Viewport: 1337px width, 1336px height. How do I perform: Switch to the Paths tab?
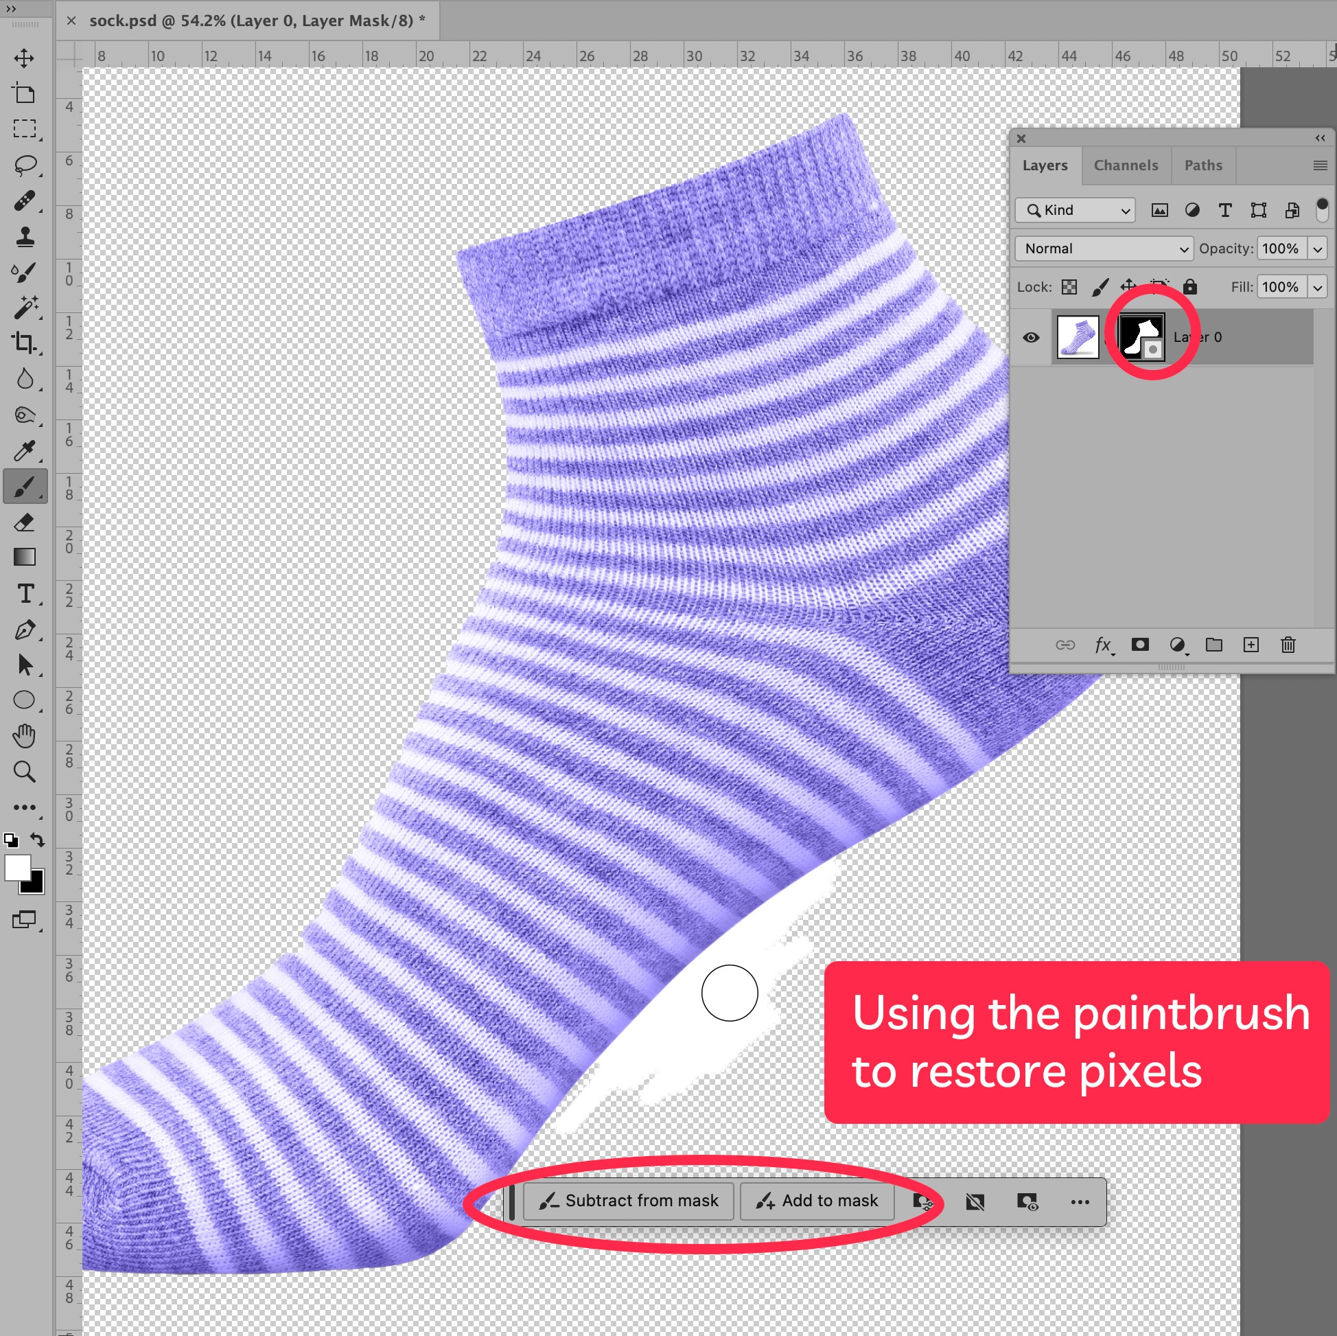click(1202, 165)
